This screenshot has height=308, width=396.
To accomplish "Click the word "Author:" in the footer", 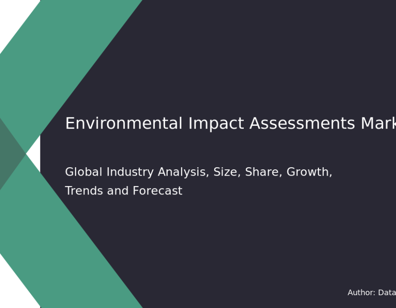I will (x=361, y=293).
